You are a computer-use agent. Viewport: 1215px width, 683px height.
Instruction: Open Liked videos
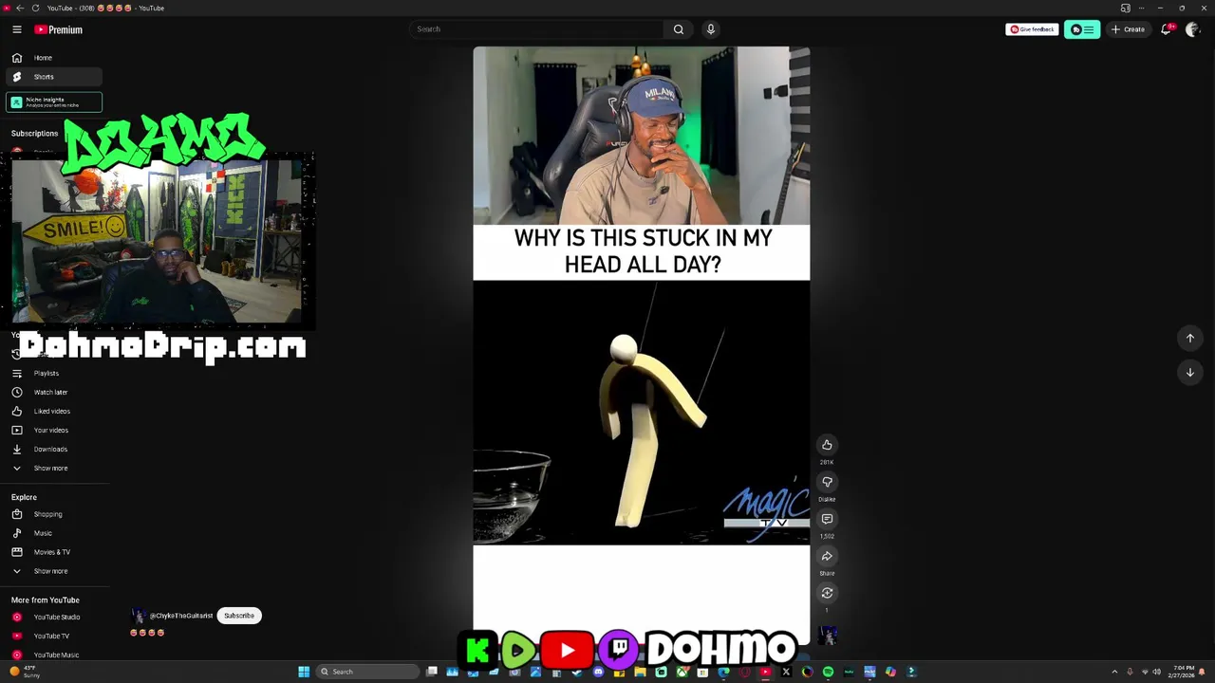(x=54, y=411)
